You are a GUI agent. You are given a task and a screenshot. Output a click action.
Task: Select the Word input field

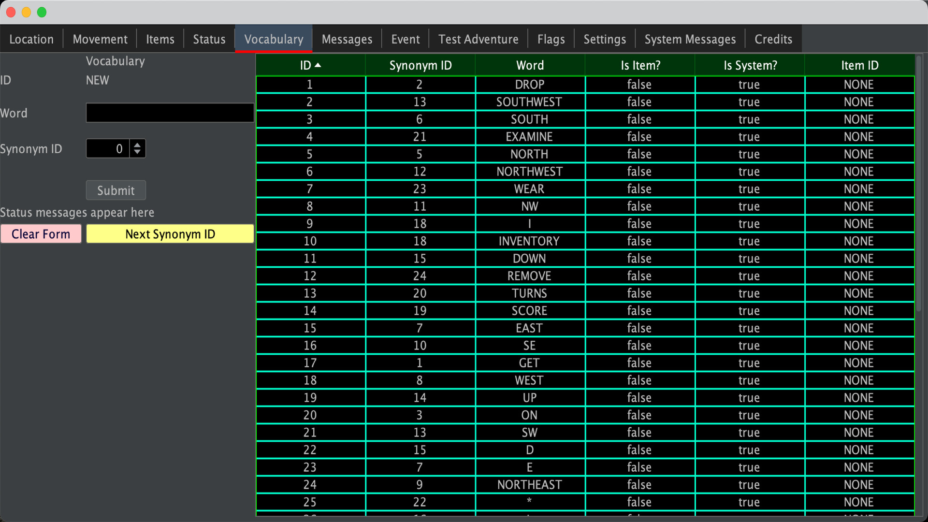pyautogui.click(x=169, y=114)
